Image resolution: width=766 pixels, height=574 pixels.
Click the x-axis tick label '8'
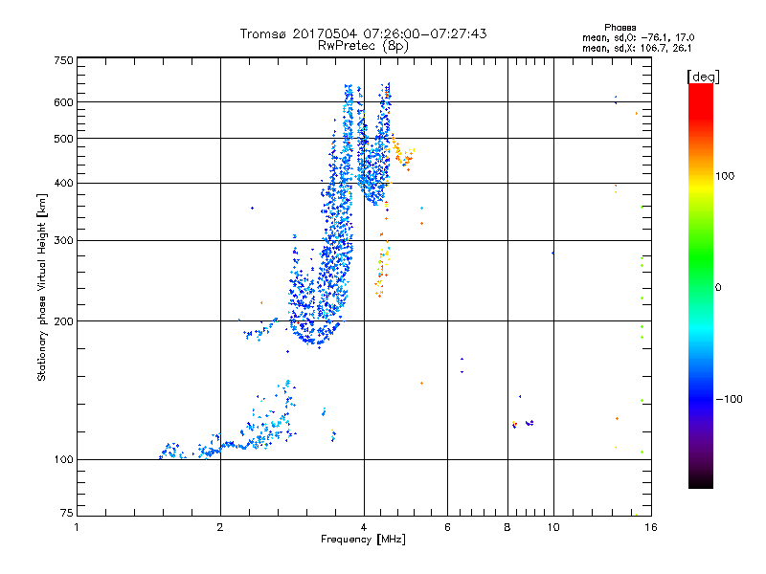pos(507,527)
